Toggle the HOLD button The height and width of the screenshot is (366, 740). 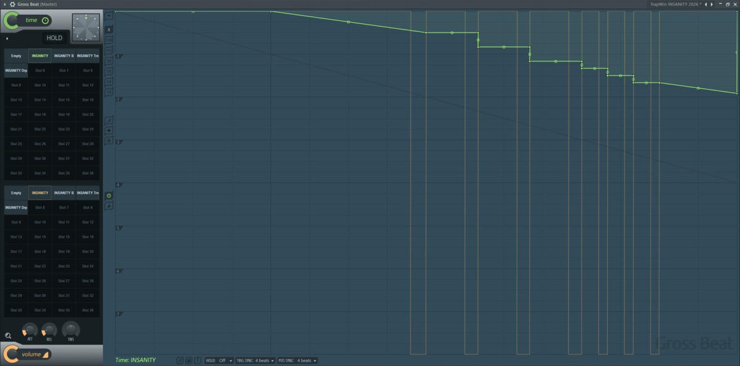54,38
